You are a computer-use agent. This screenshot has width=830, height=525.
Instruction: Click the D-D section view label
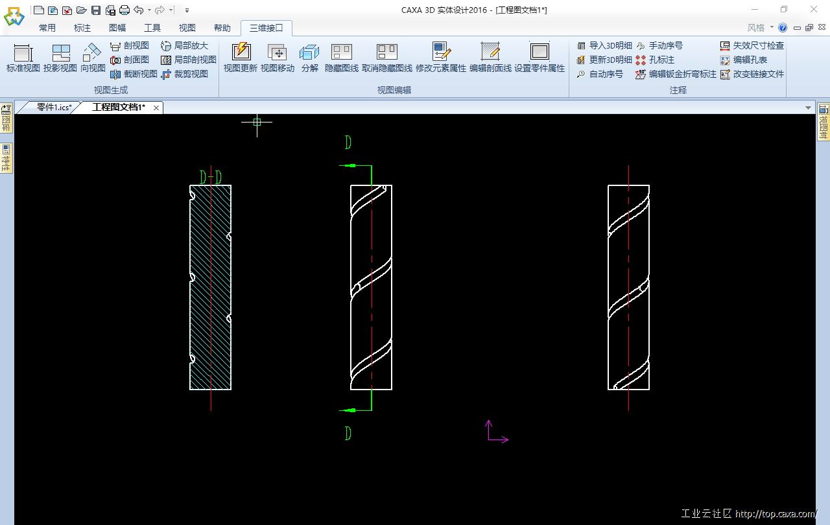[211, 177]
